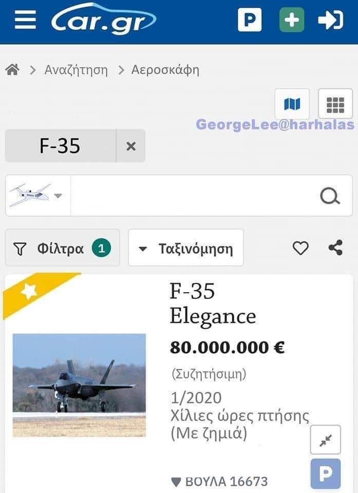Collapse listing with the arrows button
The height and width of the screenshot is (493, 358).
326,440
